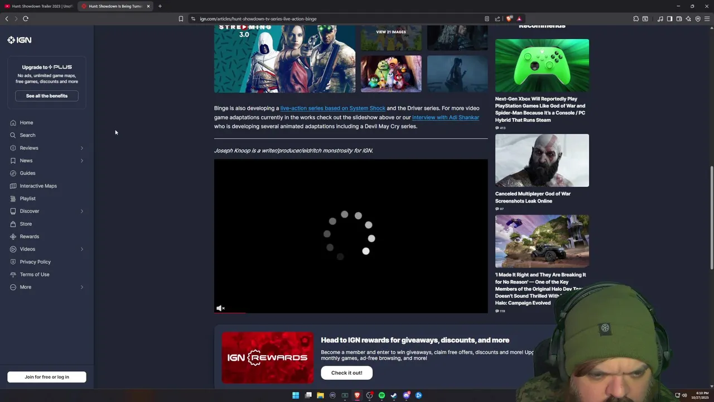Click the VPN shield icon
Screen dimensions: 714x402
(698, 18)
